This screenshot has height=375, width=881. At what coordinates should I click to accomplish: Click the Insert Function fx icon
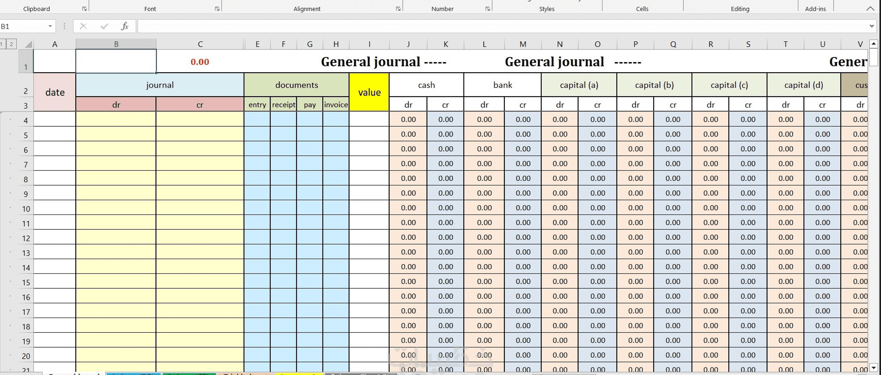pyautogui.click(x=125, y=26)
